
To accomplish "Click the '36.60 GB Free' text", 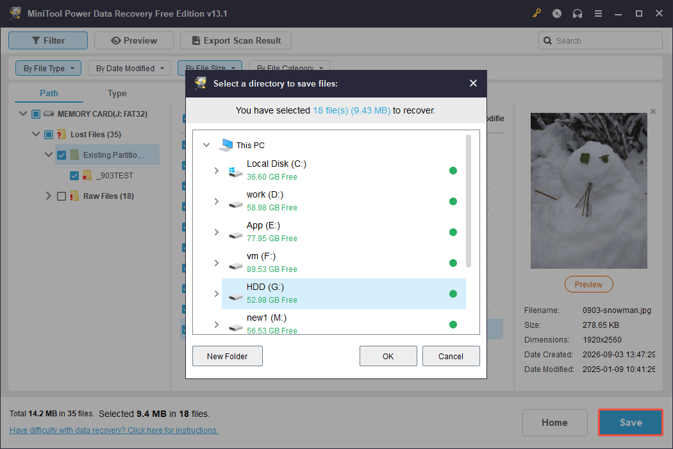I will (x=272, y=176).
